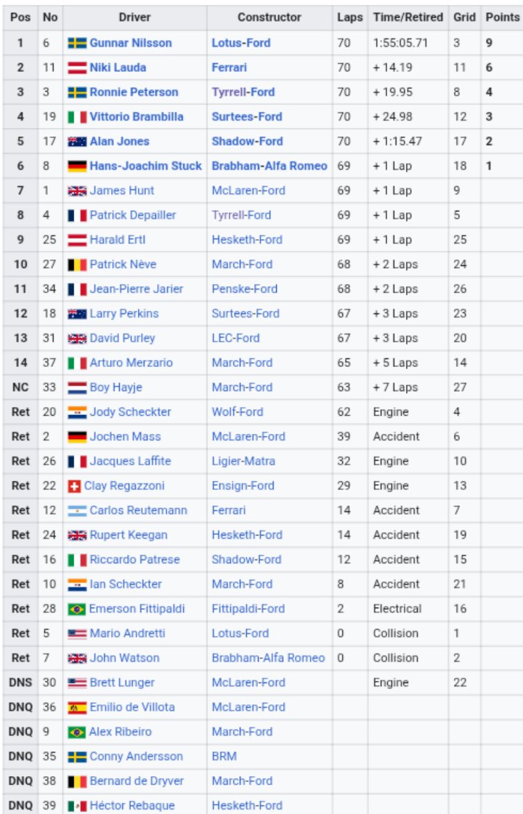Click the US flag beside Mario Andretti
Viewport: 523px width, 814px height.
click(77, 633)
